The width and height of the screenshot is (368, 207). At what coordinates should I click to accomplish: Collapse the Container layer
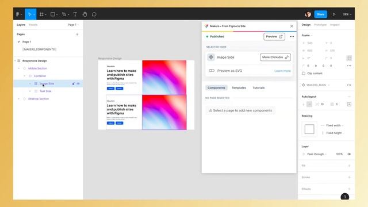click(x=24, y=76)
